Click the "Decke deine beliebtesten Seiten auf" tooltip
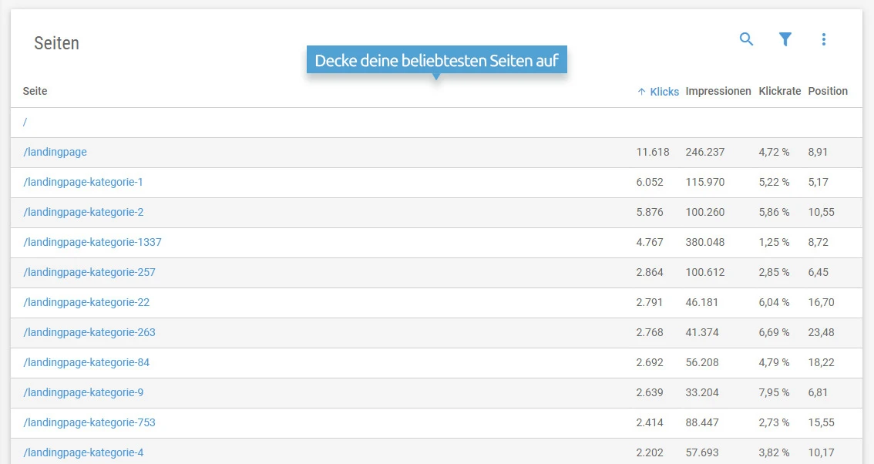Viewport: 874px width, 464px height. click(436, 60)
